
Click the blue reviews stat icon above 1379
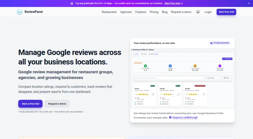click(x=170, y=66)
